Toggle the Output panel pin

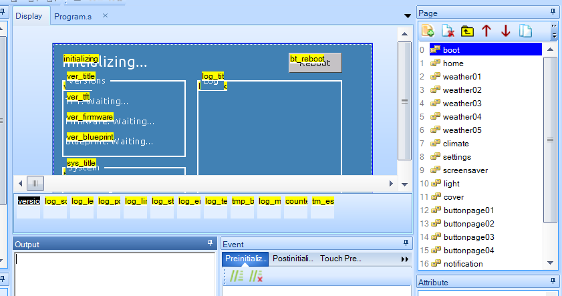point(210,244)
